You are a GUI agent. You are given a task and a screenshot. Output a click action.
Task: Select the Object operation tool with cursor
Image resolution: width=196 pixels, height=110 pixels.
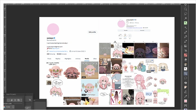(x=185, y=73)
